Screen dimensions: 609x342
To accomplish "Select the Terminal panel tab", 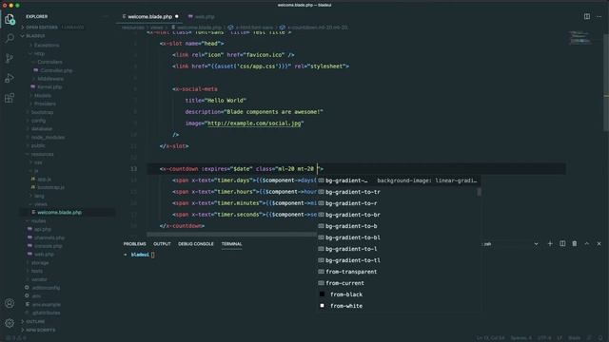I will 231,244.
